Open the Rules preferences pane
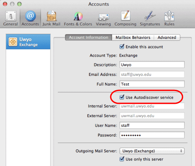195x166 pixels. [169, 19]
